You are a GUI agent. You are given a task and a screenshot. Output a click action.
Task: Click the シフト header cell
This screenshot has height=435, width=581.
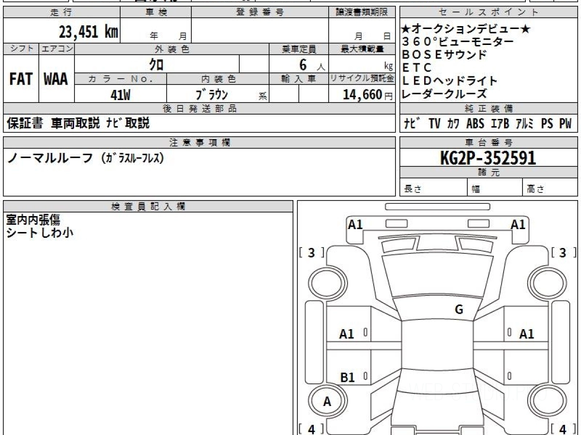(x=21, y=49)
